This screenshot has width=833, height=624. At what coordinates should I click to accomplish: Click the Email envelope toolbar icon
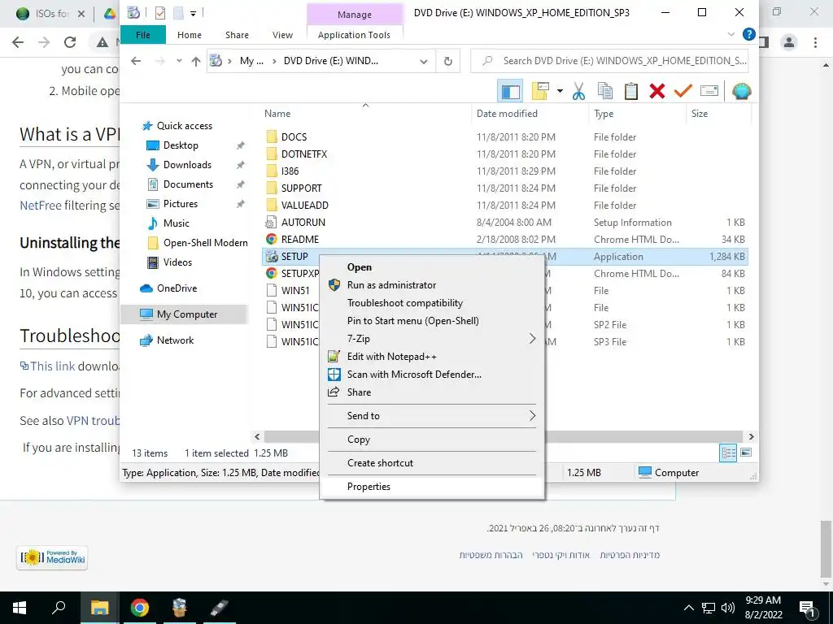(x=709, y=91)
